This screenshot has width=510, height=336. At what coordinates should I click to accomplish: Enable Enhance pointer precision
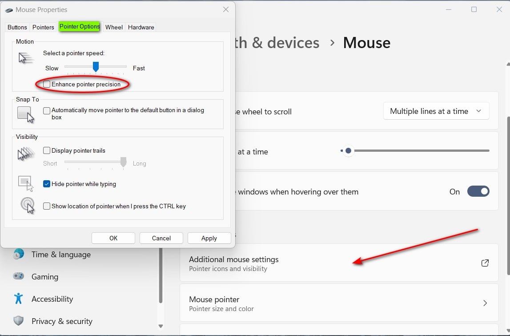tap(46, 84)
